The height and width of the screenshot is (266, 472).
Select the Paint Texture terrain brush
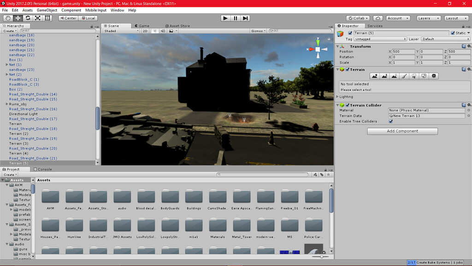coord(403,76)
